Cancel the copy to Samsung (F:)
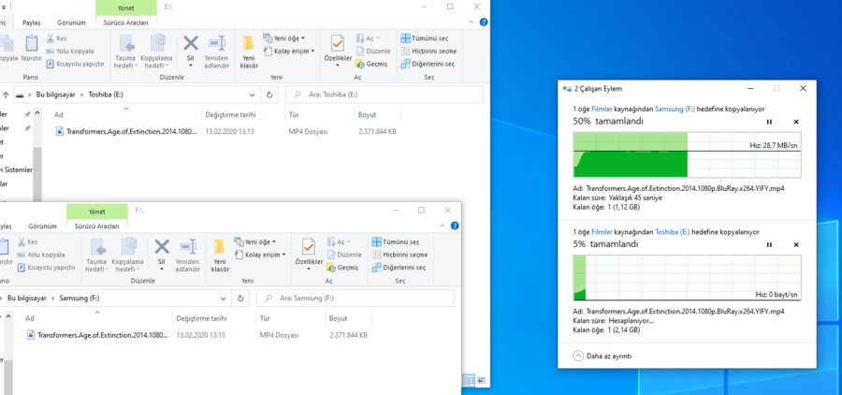 [x=796, y=122]
